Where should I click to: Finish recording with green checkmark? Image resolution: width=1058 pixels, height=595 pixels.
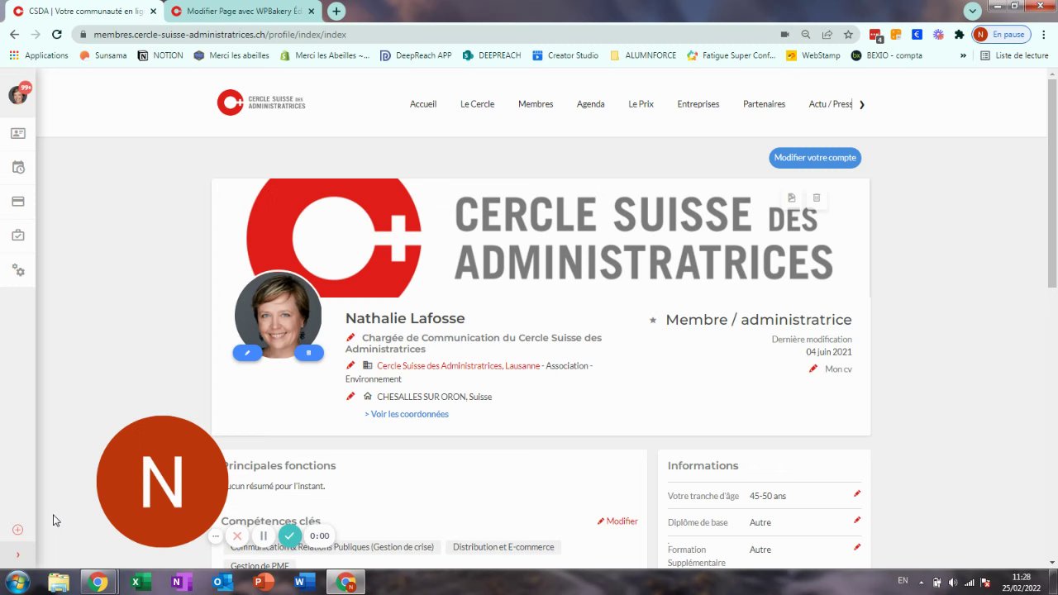tap(289, 535)
